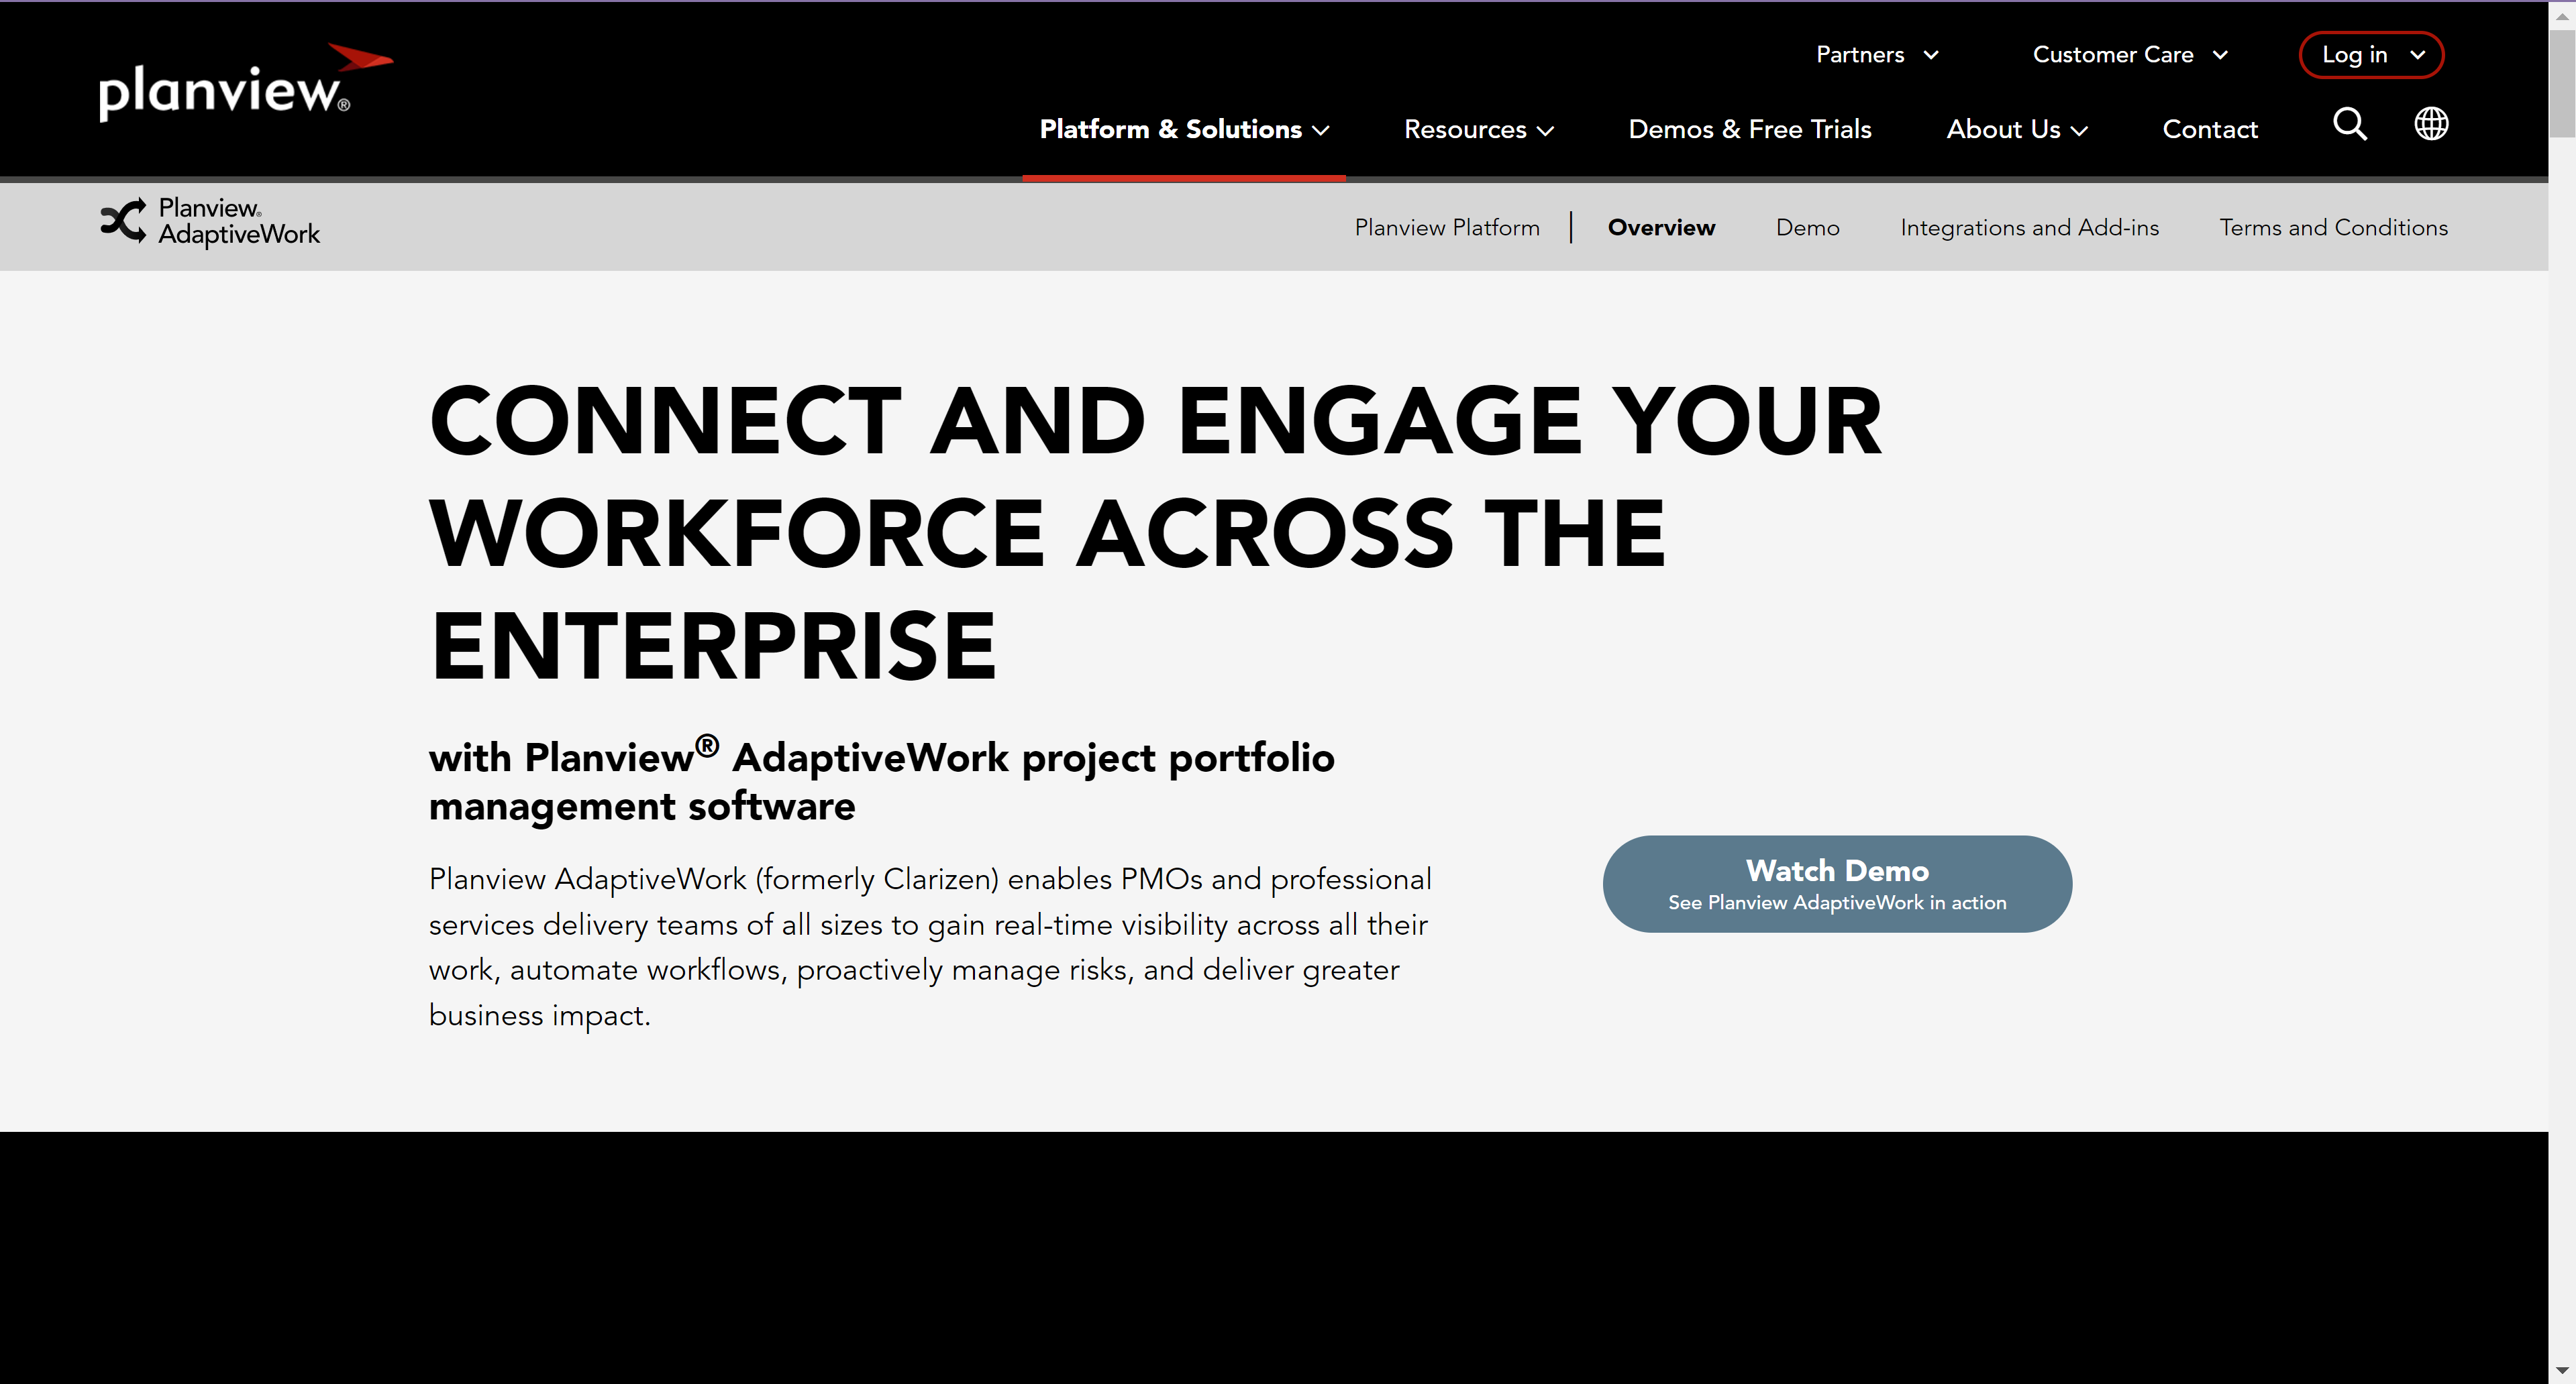This screenshot has height=1384, width=2576.
Task: View the Terms and Conditions page
Action: coord(2332,228)
